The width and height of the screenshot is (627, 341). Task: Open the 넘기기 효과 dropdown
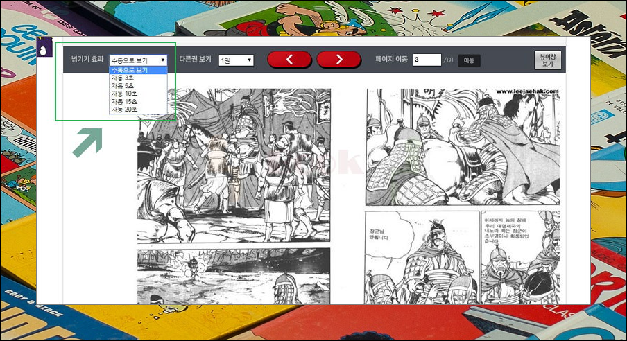138,60
